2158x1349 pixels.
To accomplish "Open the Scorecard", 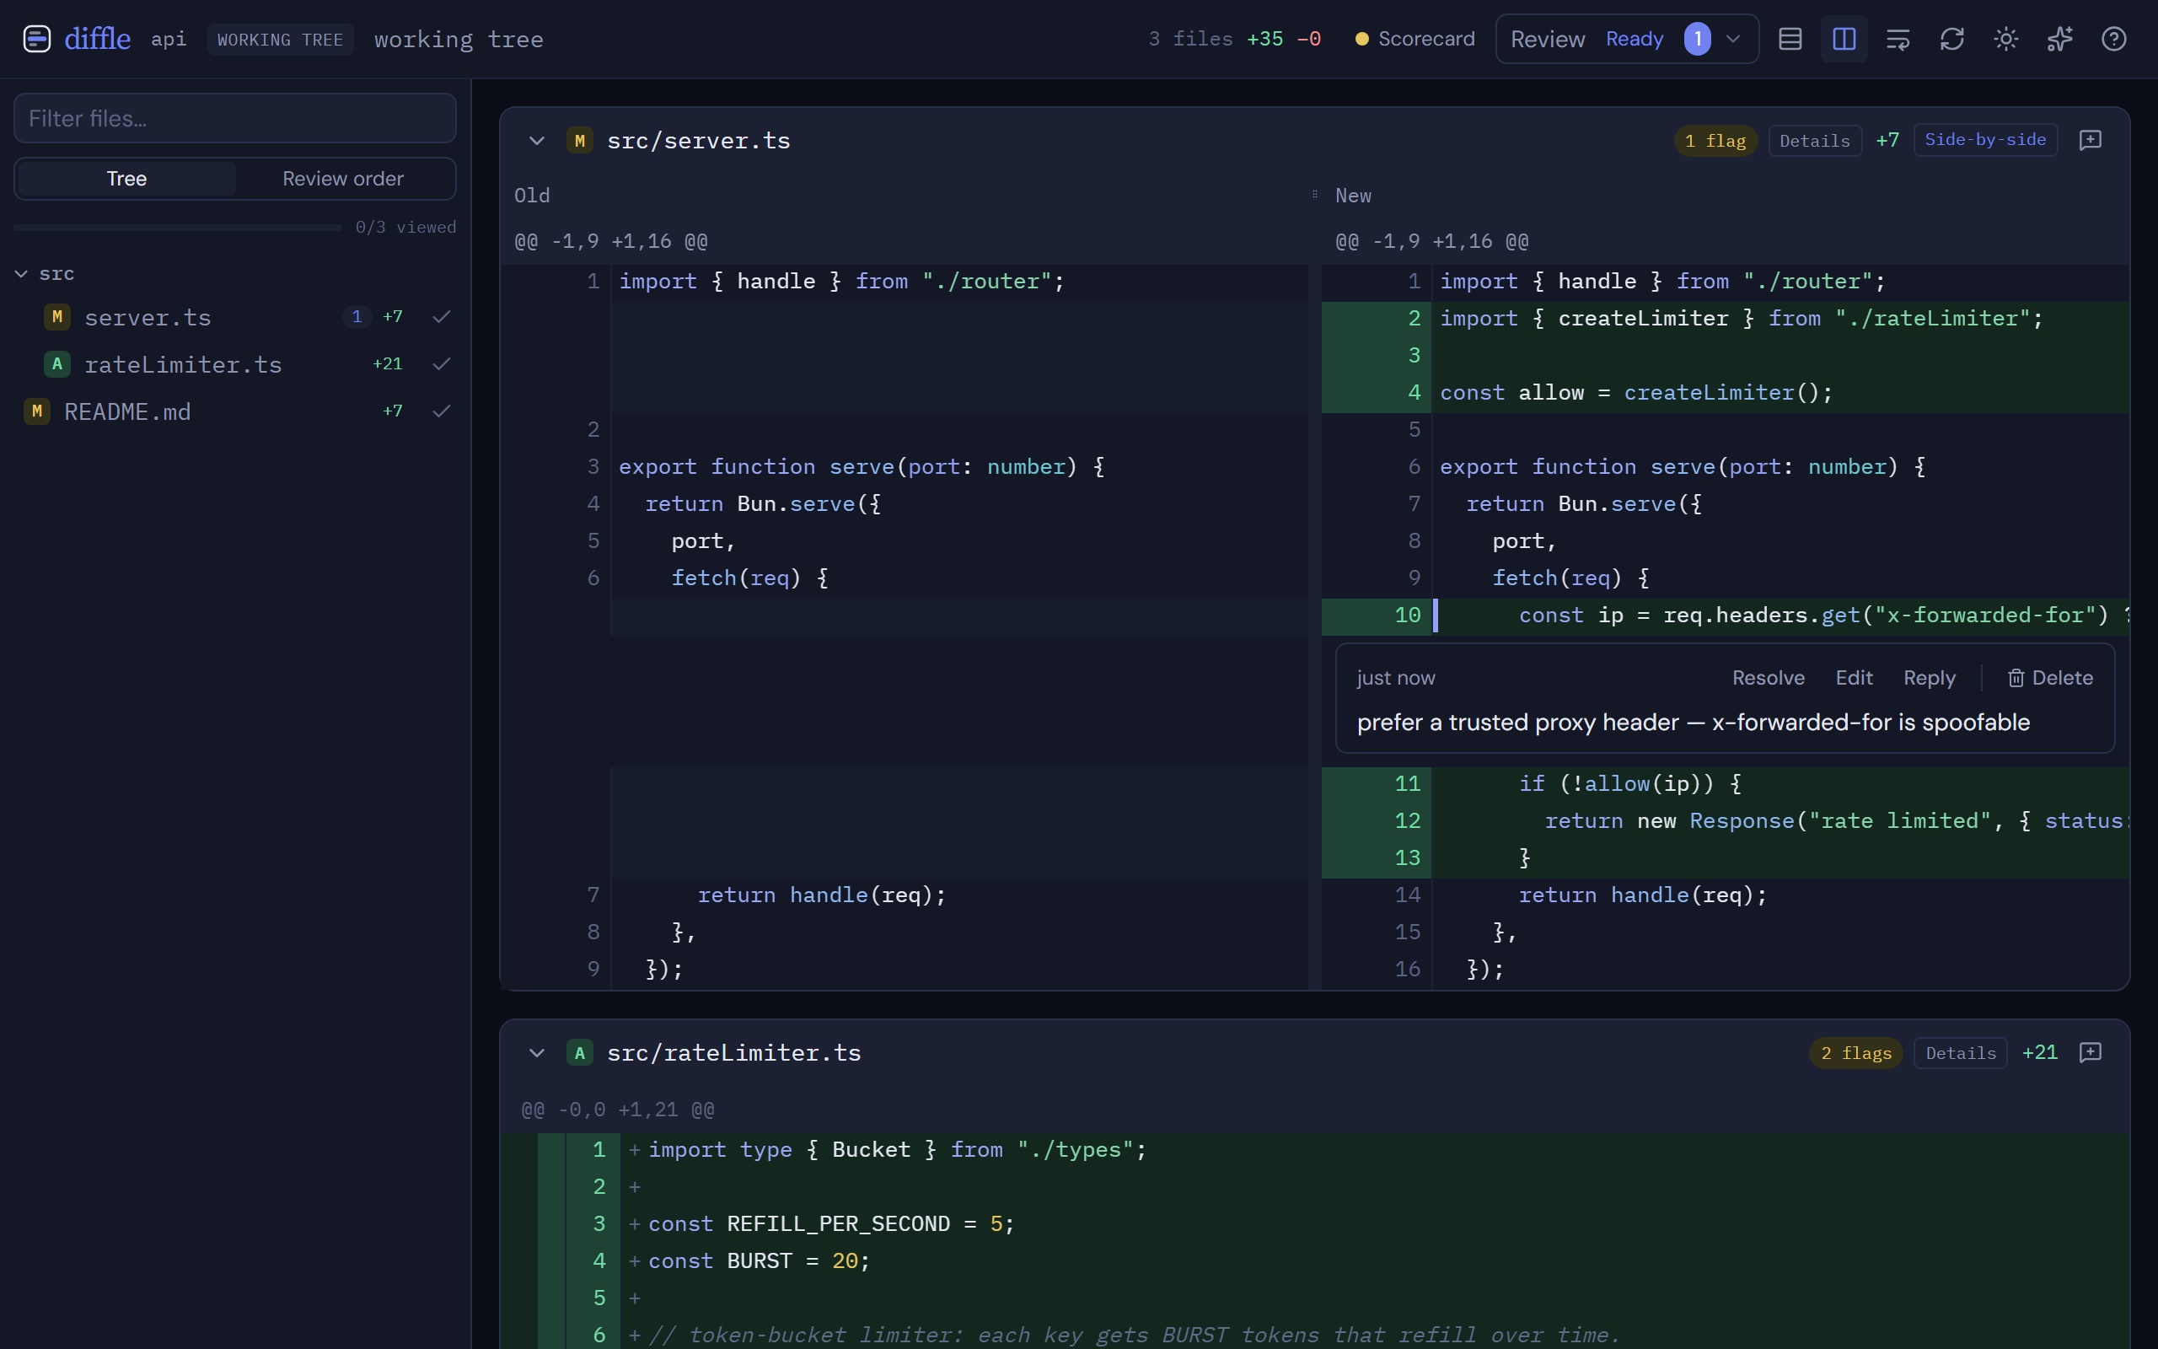I will pos(1415,40).
